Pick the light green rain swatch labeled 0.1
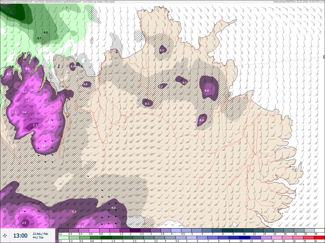The width and height of the screenshot is (325, 243). [x=63, y=238]
